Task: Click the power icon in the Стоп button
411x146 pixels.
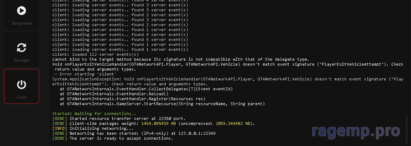Action: [22, 85]
